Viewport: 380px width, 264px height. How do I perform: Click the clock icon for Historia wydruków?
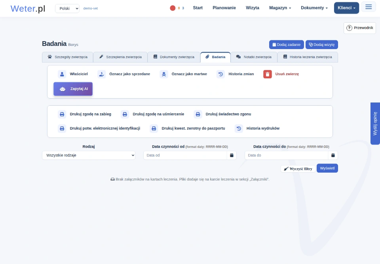(239, 129)
